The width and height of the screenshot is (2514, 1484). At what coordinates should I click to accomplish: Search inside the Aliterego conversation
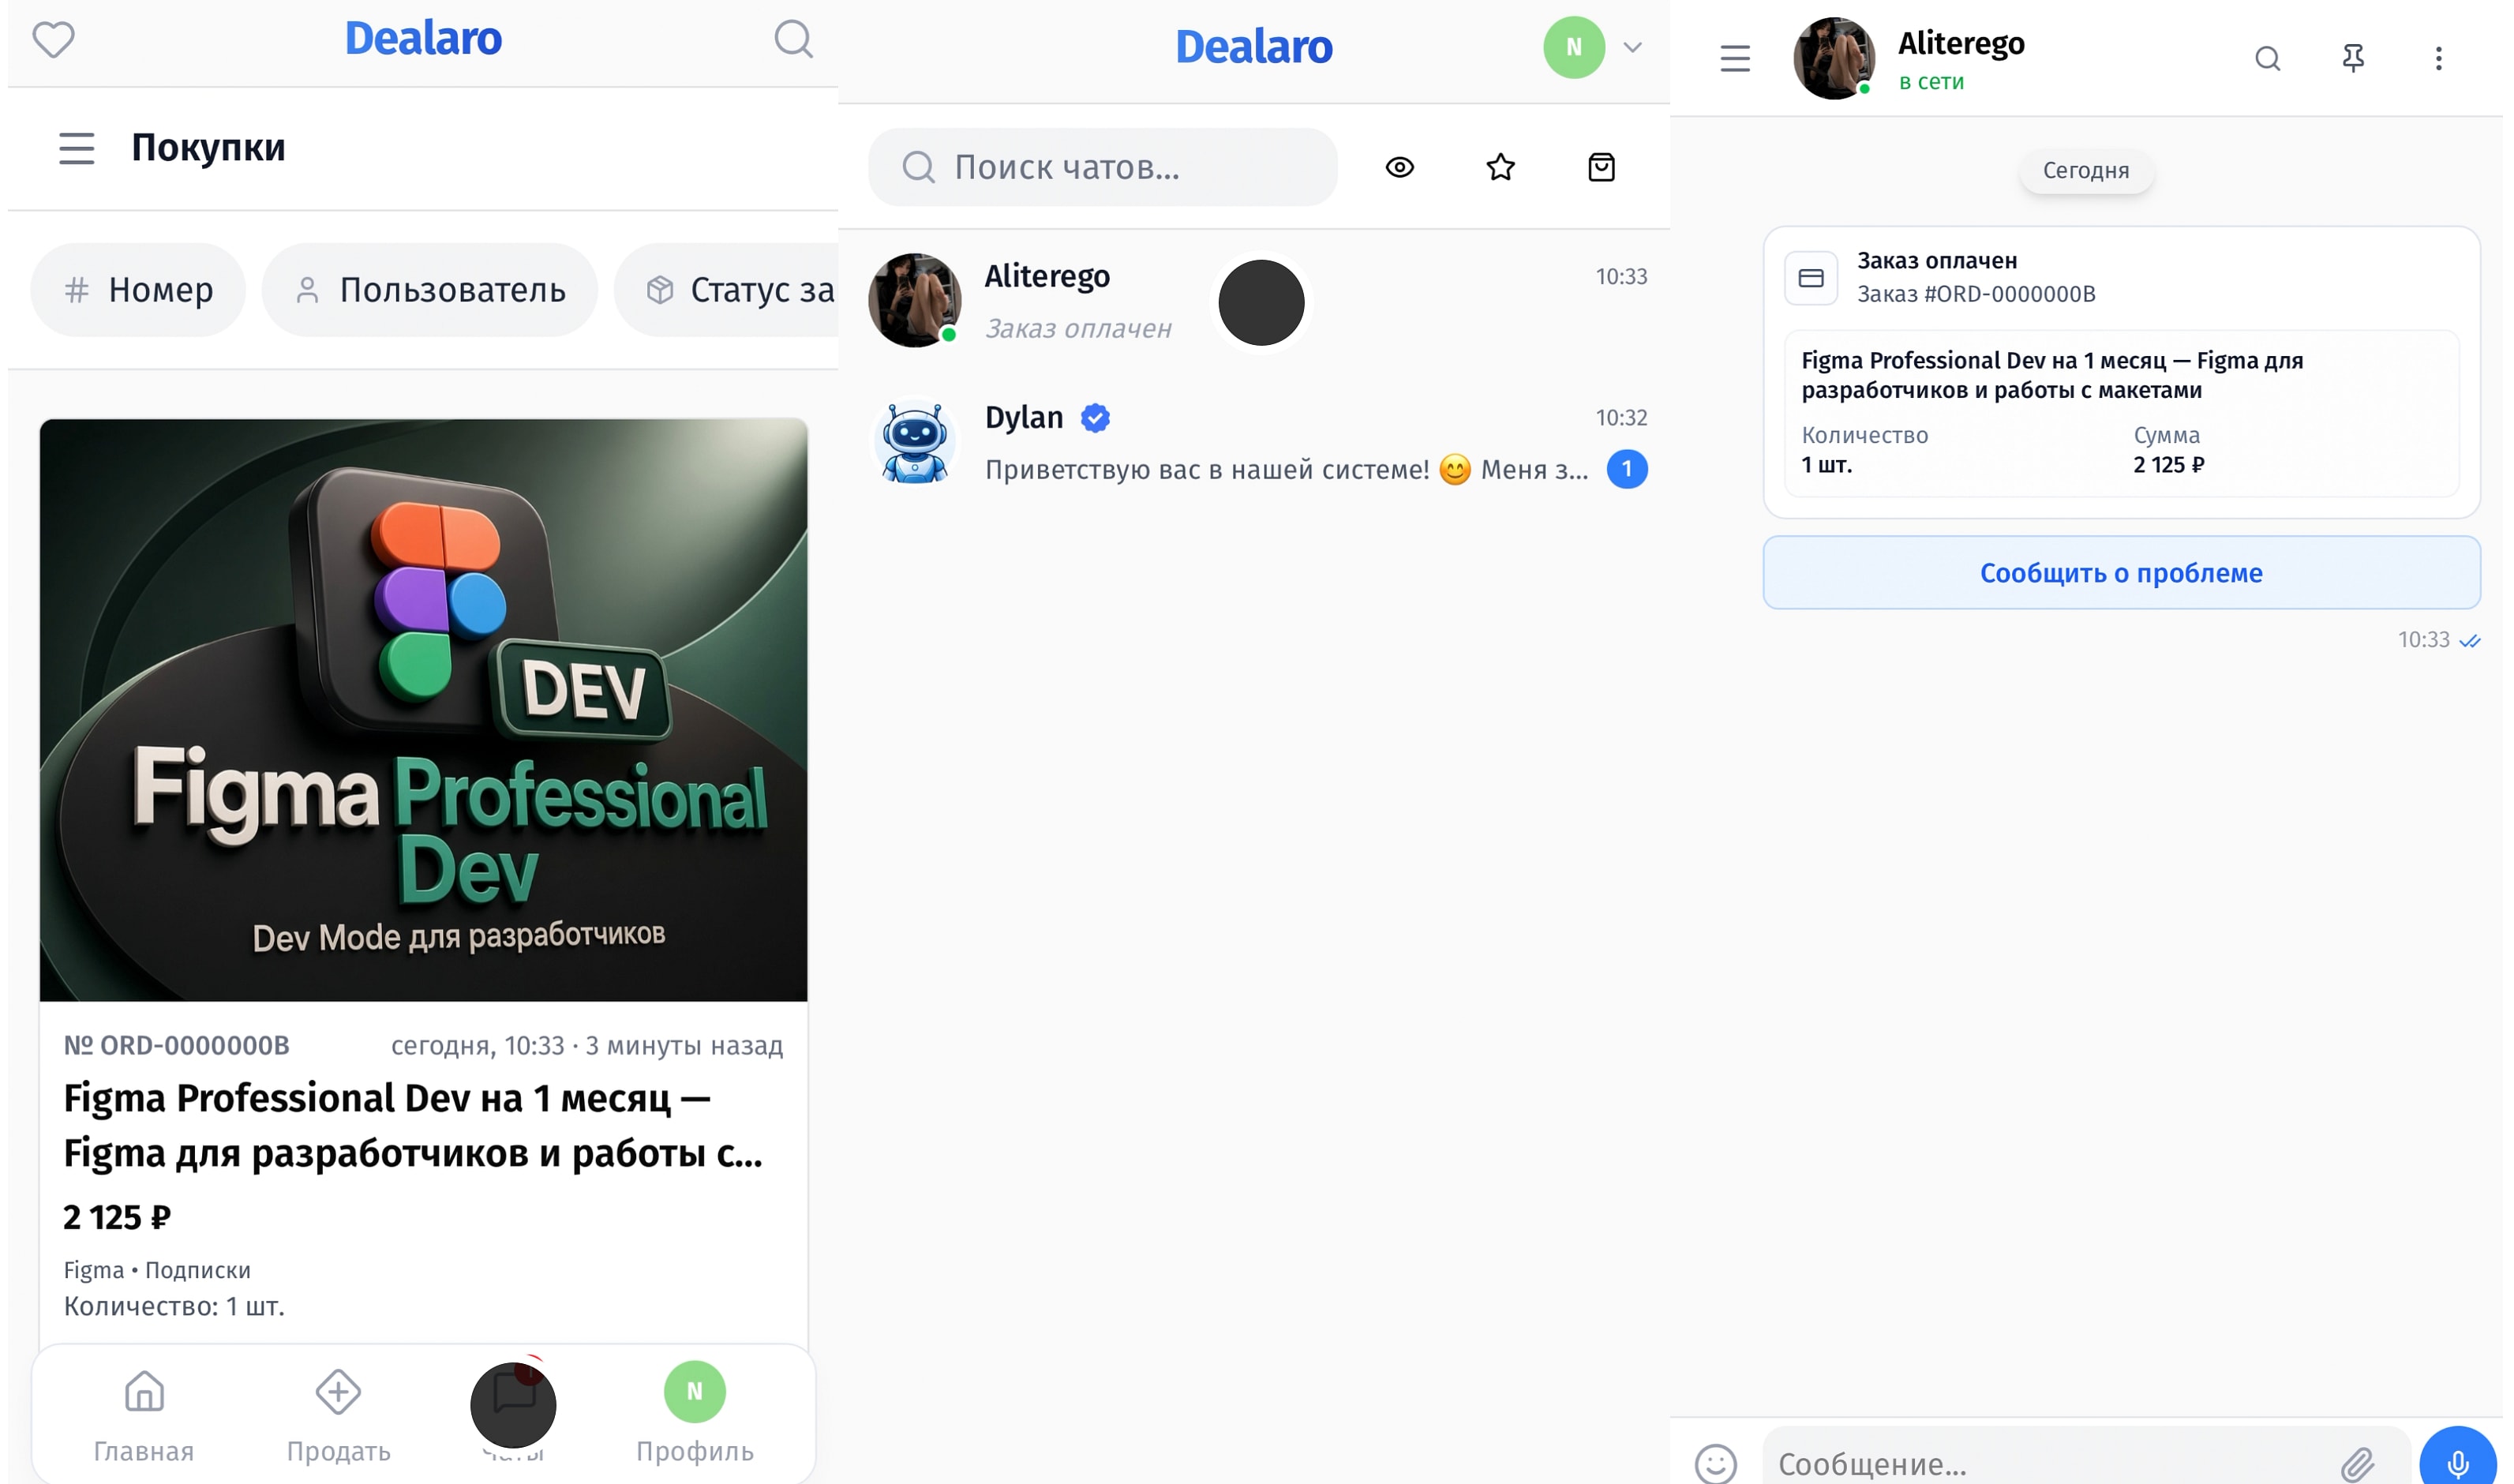coord(2267,58)
